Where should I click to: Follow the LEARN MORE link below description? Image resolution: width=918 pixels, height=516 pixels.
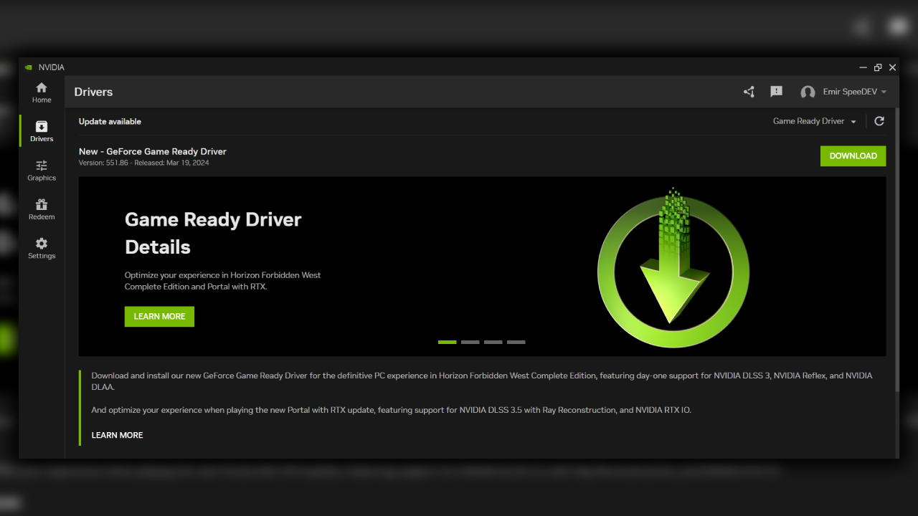point(117,435)
